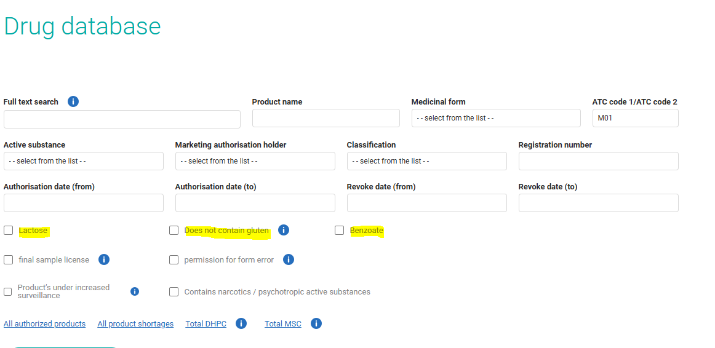Viewport: 715px width, 348px height.
Task: Expand the Active substance dropdown list
Action: 83,161
